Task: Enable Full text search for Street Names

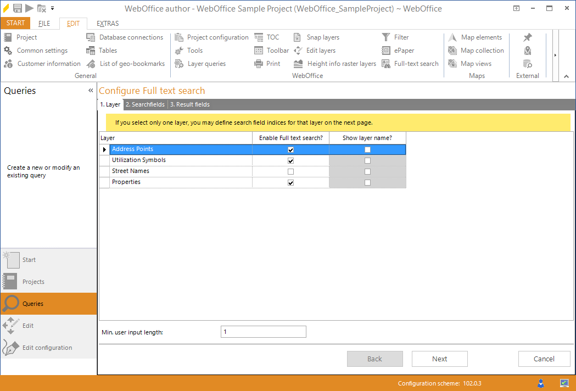Action: (x=290, y=171)
